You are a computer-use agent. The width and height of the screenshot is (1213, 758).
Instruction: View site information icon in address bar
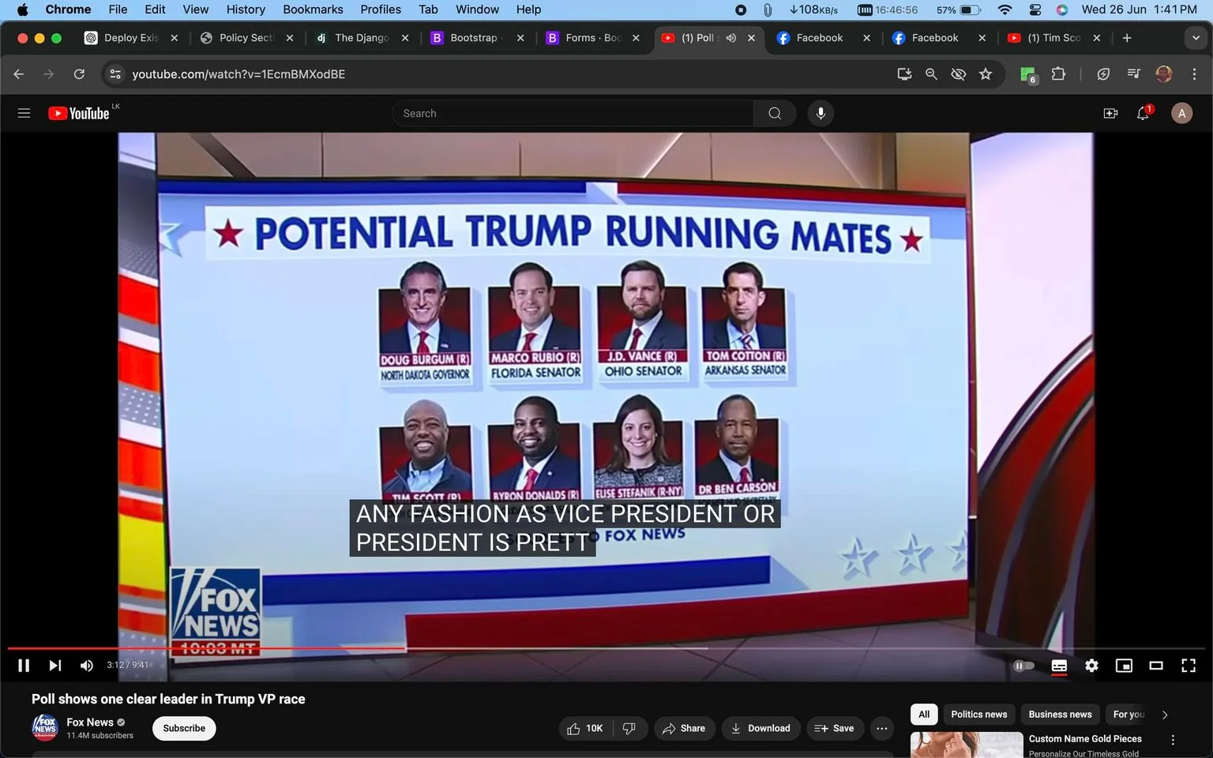[x=115, y=73]
